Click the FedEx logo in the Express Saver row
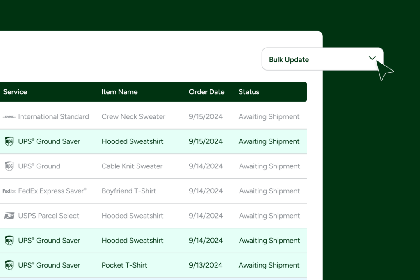This screenshot has height=280, width=420. [9, 191]
